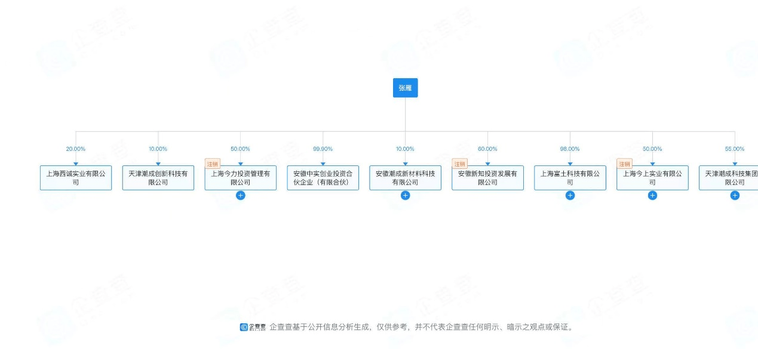Click the 天津潮成科技集团 company box
758x349 pixels.
730,178
